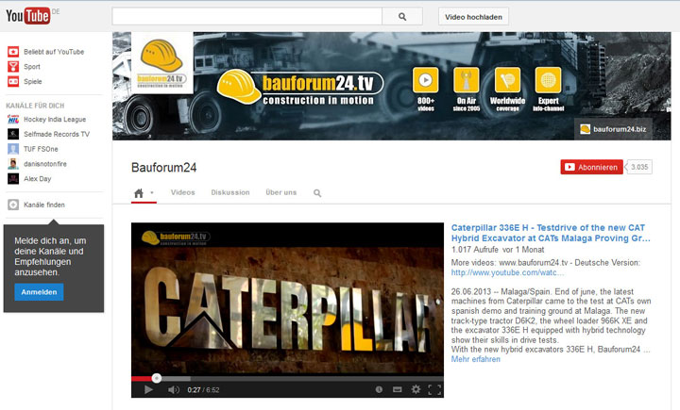Open TUF FSOne channel avatar
680x410 pixels.
[x=13, y=149]
